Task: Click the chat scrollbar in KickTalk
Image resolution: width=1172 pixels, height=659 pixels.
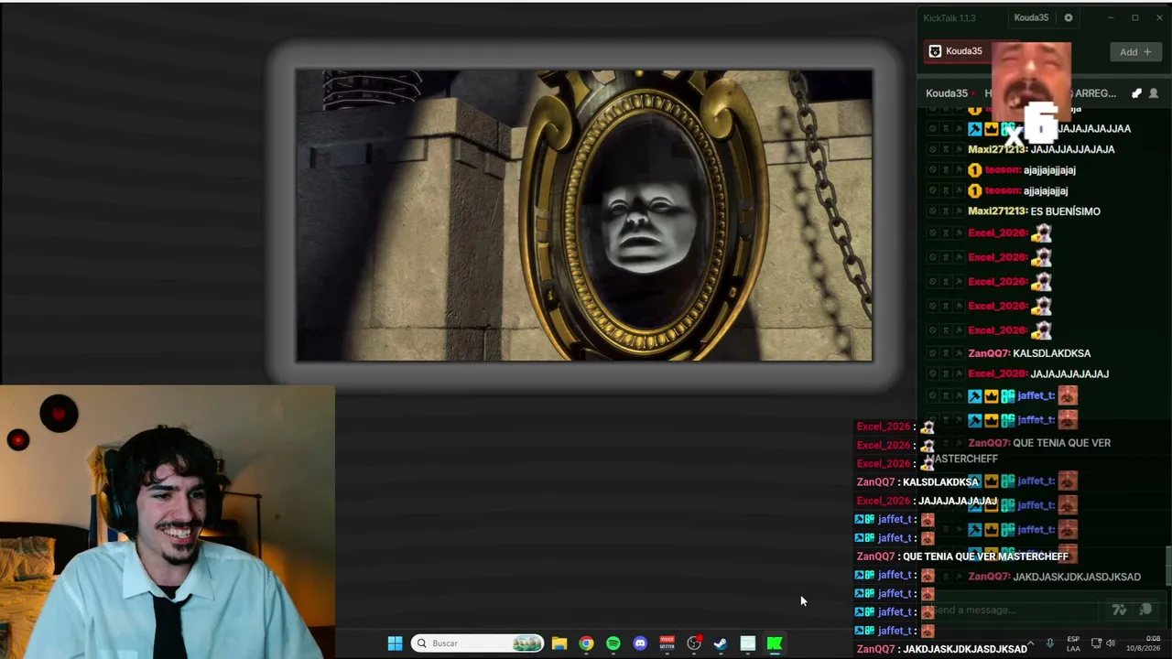Action: tap(1167, 566)
